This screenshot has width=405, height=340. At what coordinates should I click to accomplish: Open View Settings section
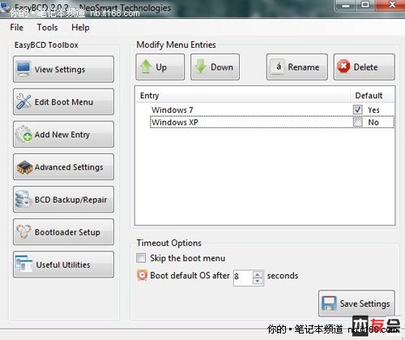coord(63,69)
